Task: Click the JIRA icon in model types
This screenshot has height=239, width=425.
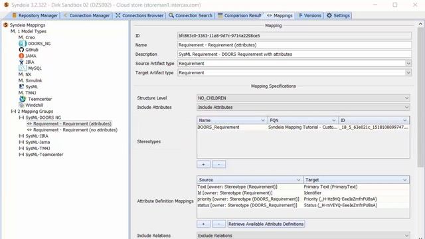Action: 21,62
